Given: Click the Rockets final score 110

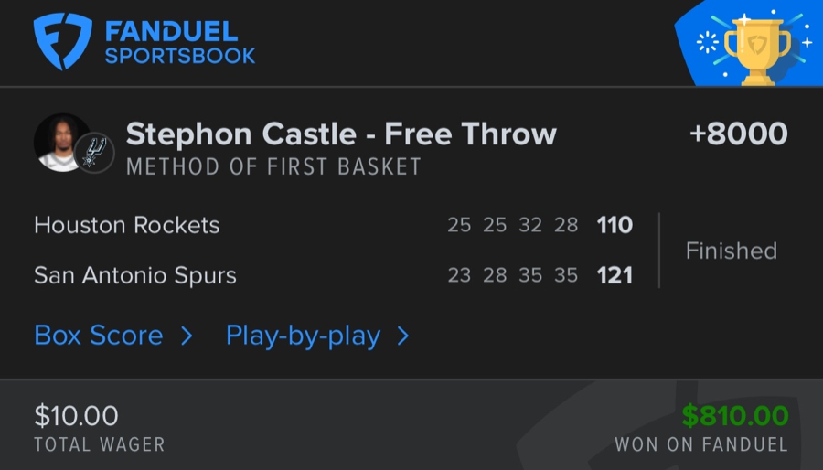Looking at the screenshot, I should (x=615, y=225).
